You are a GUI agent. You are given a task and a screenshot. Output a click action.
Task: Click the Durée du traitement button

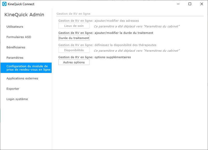click(74, 38)
